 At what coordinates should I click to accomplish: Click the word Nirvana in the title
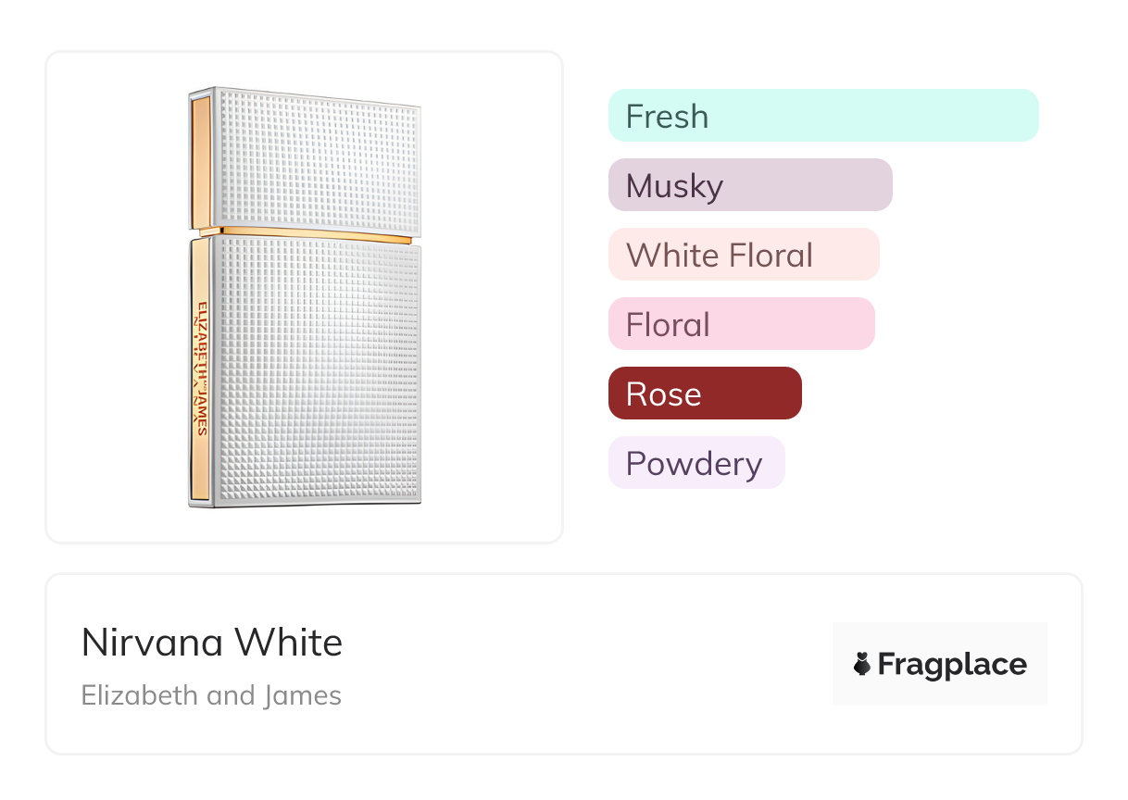tap(153, 643)
